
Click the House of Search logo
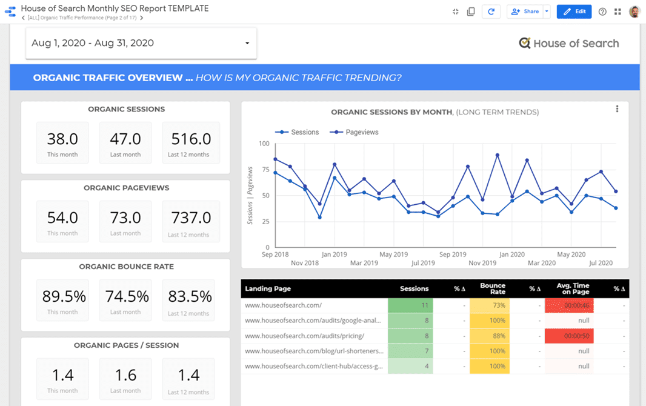point(569,43)
